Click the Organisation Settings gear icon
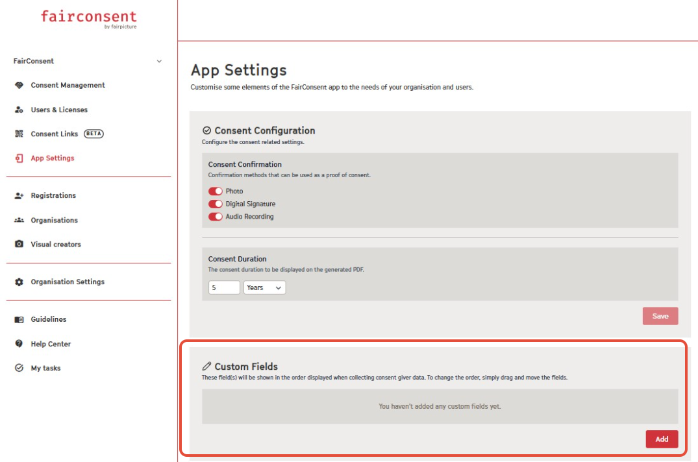This screenshot has width=698, height=462. click(x=19, y=282)
